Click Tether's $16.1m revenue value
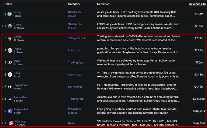Screen dimensions: 207x128 (199, 14)
